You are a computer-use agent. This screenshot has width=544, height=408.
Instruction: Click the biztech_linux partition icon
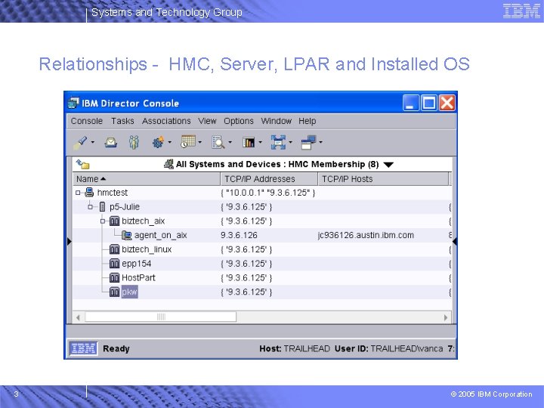(114, 249)
